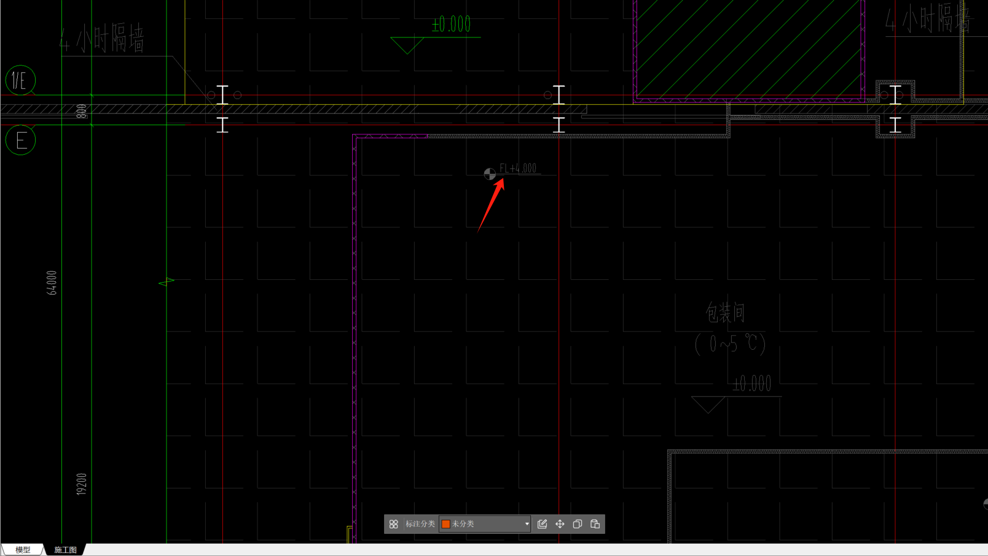Switch to the 模型 tab
Image resolution: width=988 pixels, height=556 pixels.
pos(23,550)
